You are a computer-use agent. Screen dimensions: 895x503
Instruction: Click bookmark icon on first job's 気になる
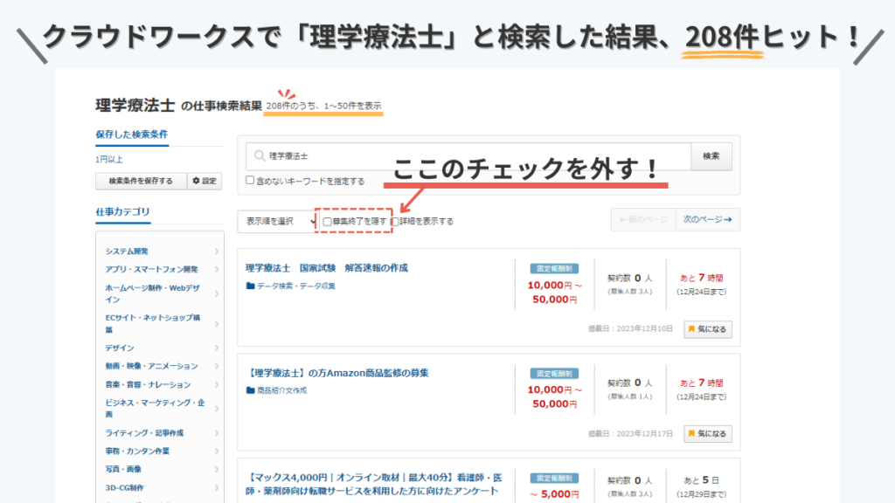[692, 329]
